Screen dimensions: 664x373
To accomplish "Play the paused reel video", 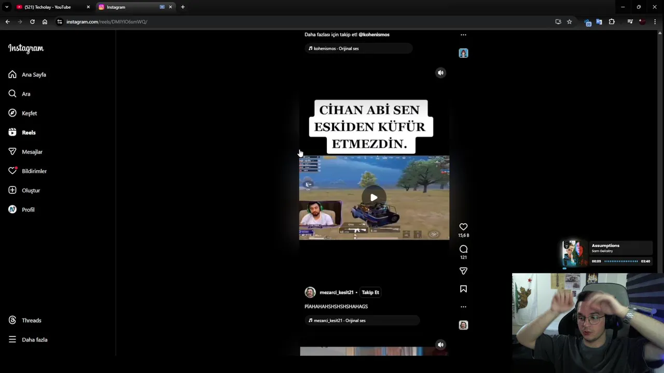I will pyautogui.click(x=374, y=197).
